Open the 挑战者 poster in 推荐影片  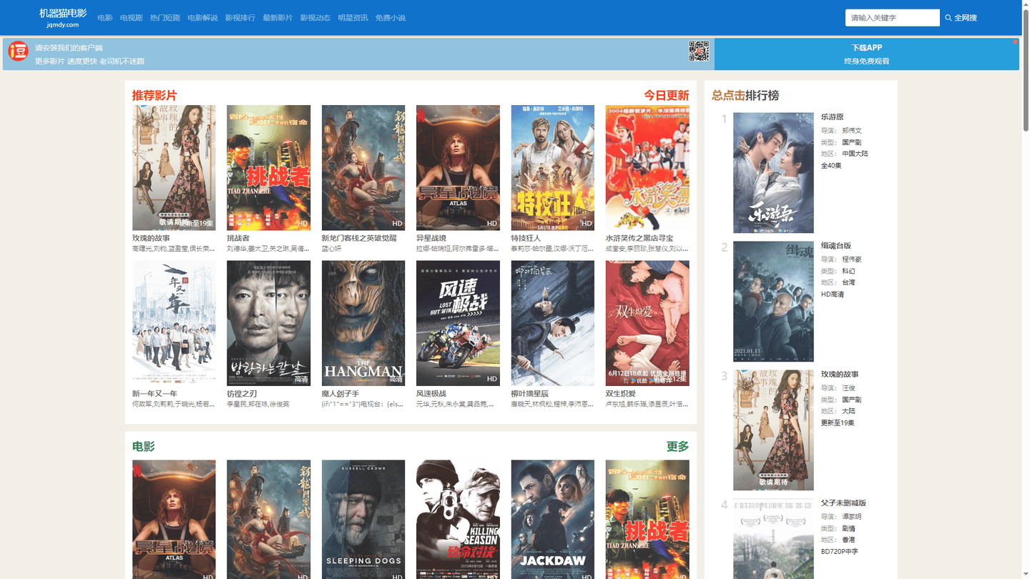[x=268, y=168]
